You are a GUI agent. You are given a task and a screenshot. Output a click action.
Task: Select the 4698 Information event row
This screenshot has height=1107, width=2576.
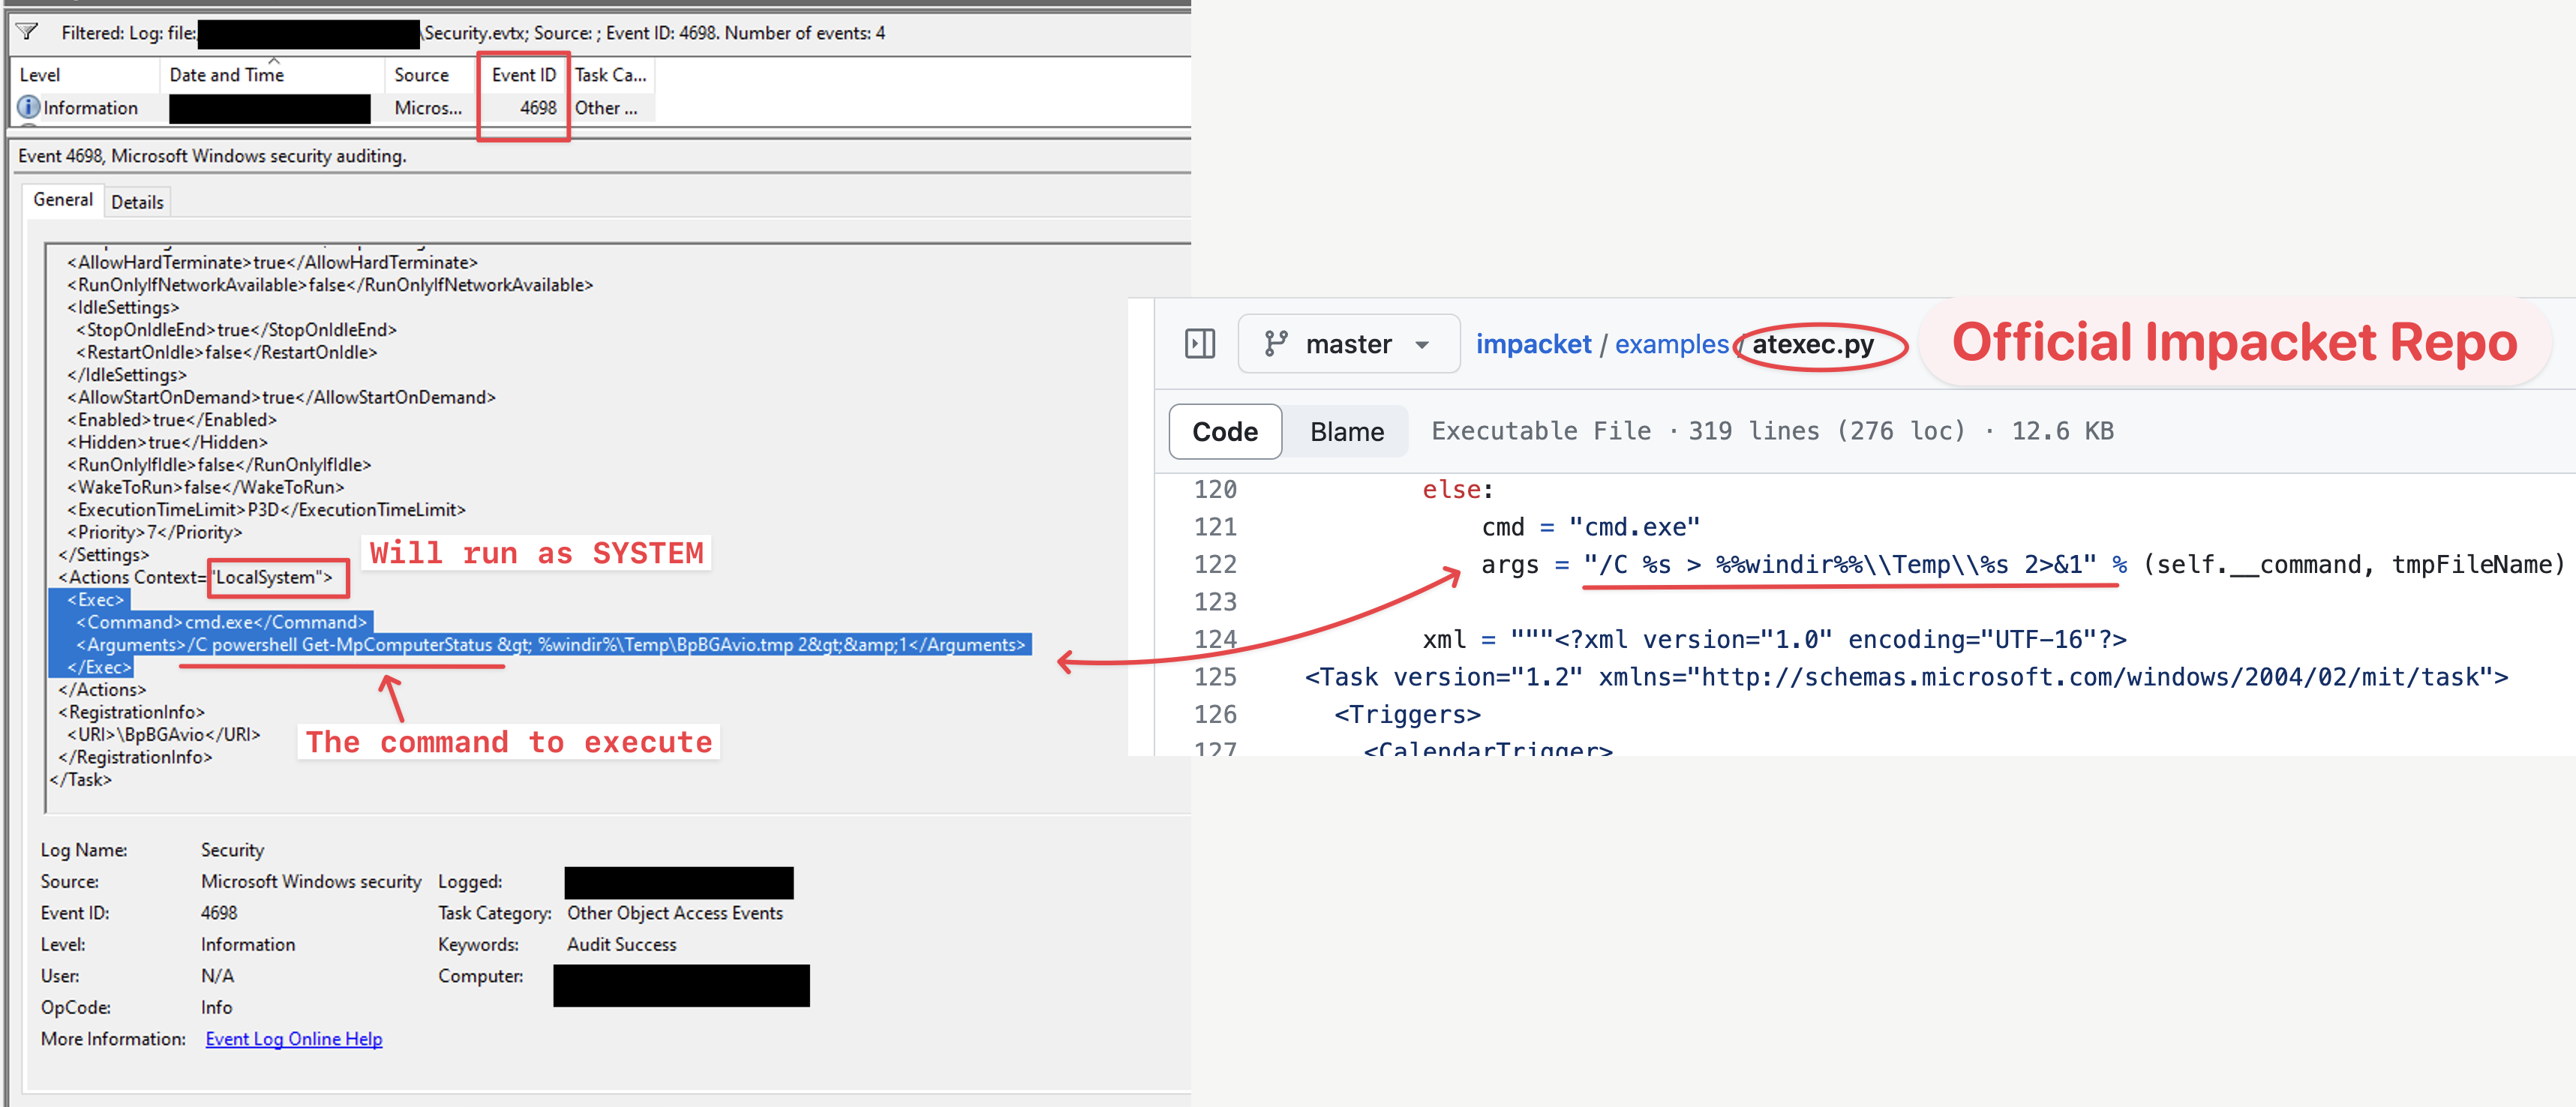(300, 107)
